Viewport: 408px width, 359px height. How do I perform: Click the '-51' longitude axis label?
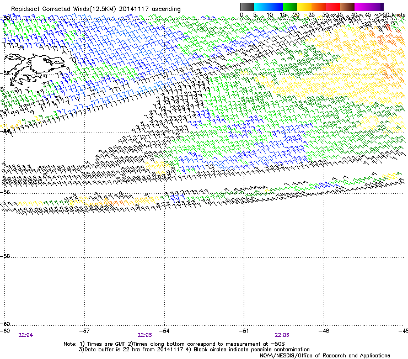[244, 331]
